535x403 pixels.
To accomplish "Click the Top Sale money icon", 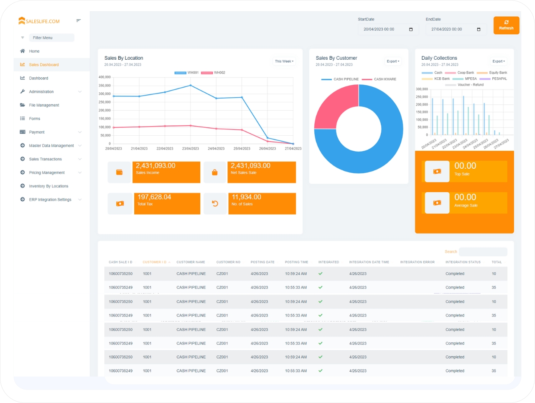I will coord(437,171).
